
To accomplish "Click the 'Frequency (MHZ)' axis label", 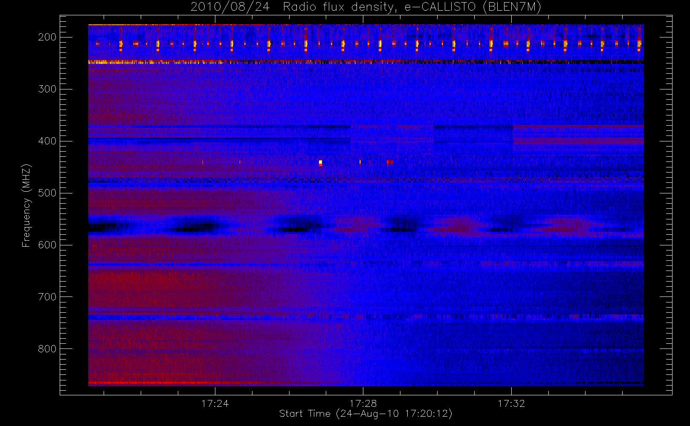I will click(26, 205).
